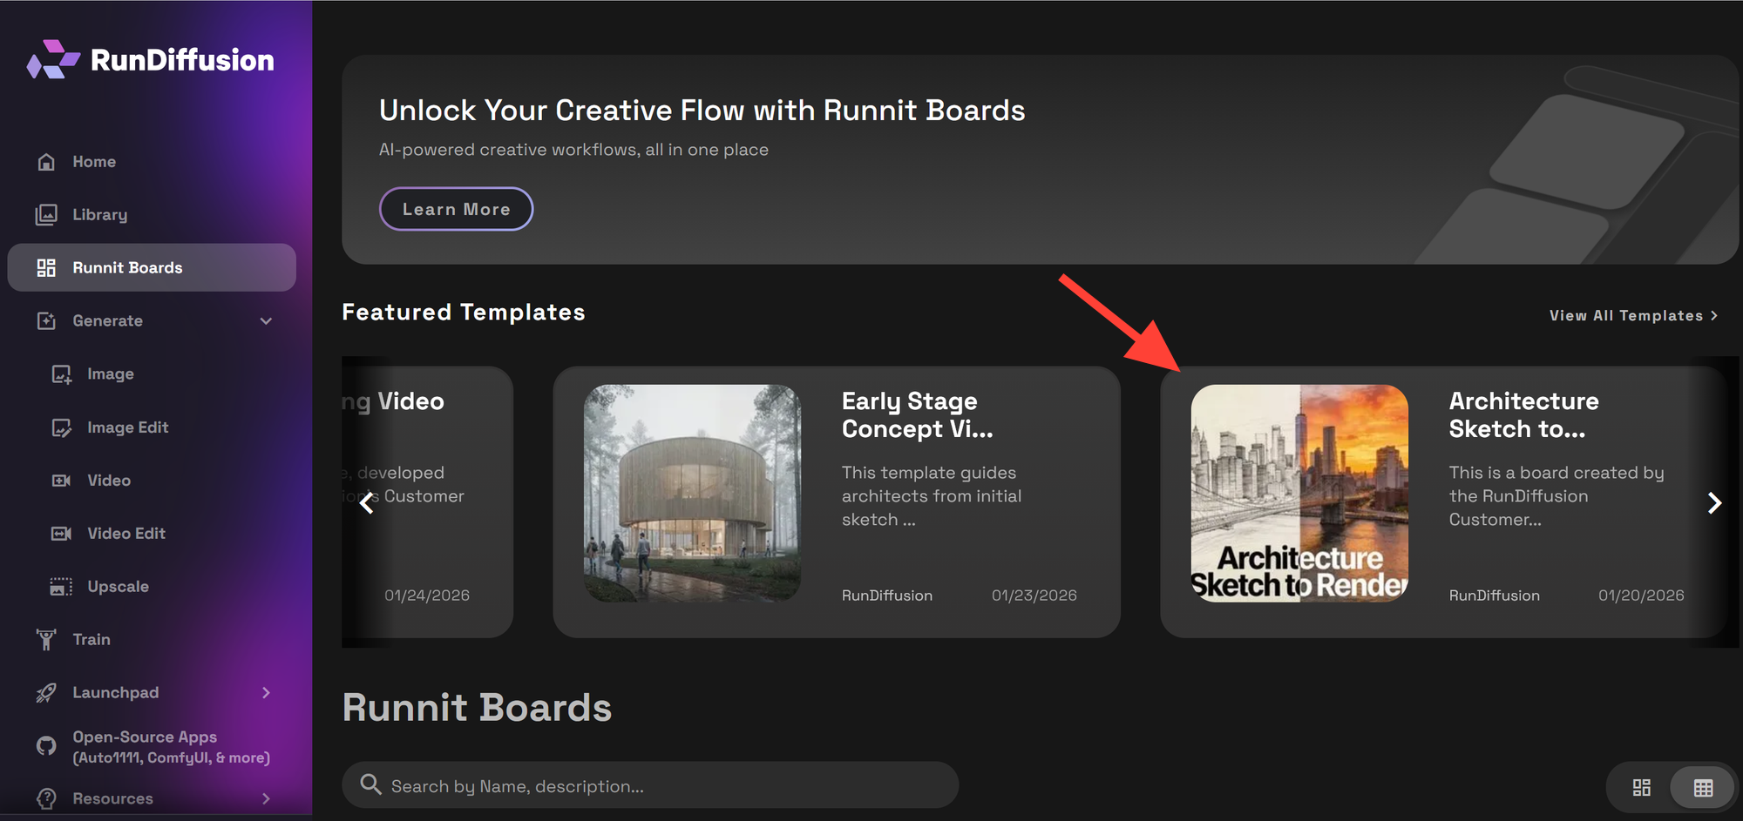Open the Video generation tool icon
The image size is (1743, 821).
61,481
